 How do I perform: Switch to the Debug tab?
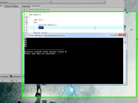(x=15, y=6)
